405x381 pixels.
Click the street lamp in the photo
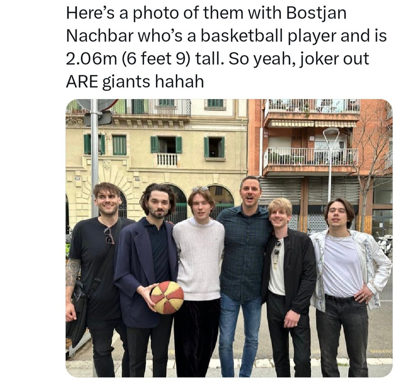(x=330, y=163)
